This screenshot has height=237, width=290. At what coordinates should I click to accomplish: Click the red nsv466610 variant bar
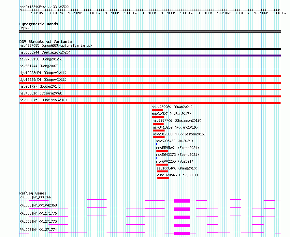pos(150,96)
